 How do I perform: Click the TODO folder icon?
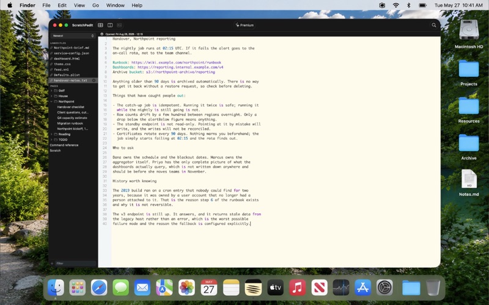(56, 140)
